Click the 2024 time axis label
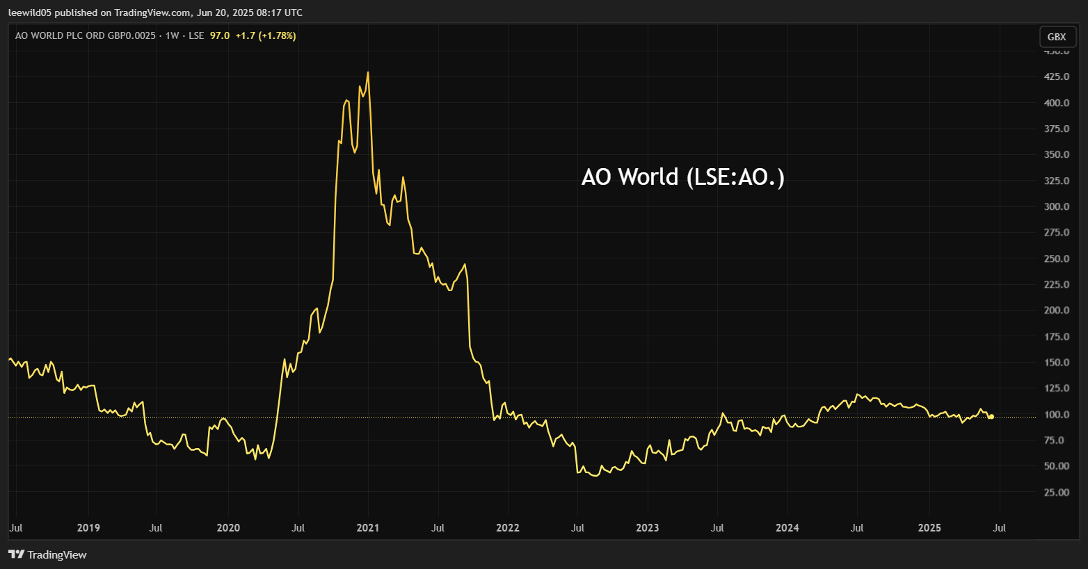 787,527
